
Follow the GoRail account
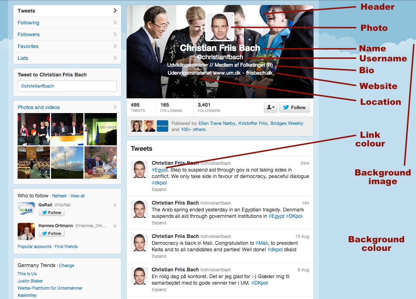coord(51,212)
